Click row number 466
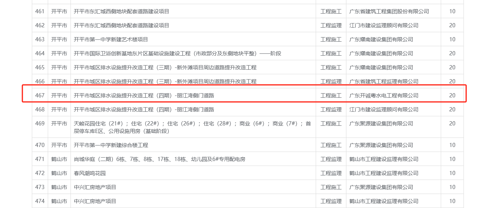The image size is (487, 208). [x=40, y=81]
